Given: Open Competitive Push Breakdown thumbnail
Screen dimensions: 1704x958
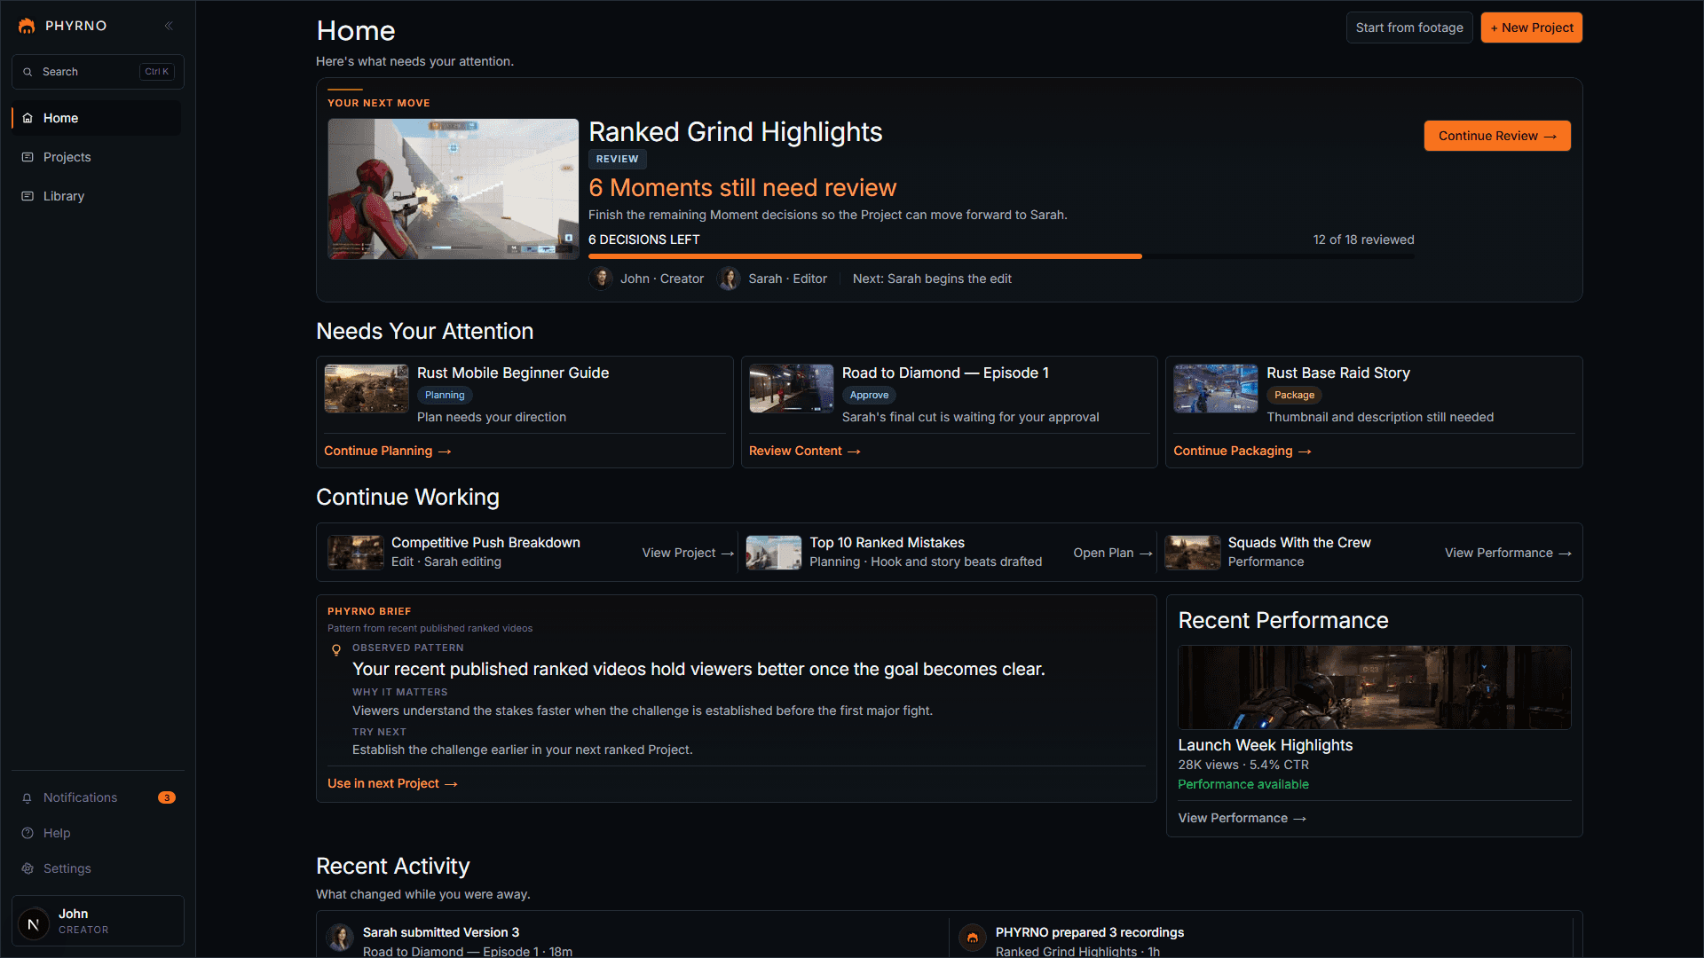Looking at the screenshot, I should click(356, 553).
